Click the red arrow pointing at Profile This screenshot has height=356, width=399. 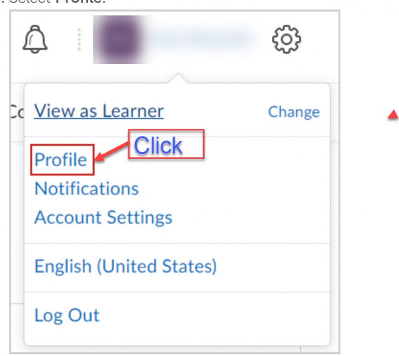click(111, 153)
